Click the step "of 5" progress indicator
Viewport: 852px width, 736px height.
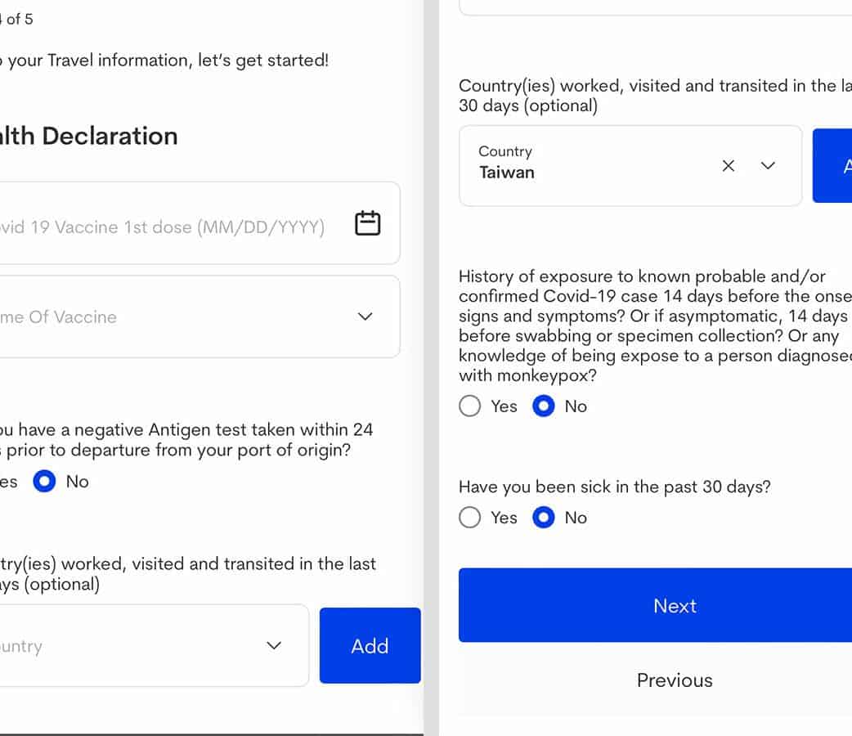coord(18,19)
